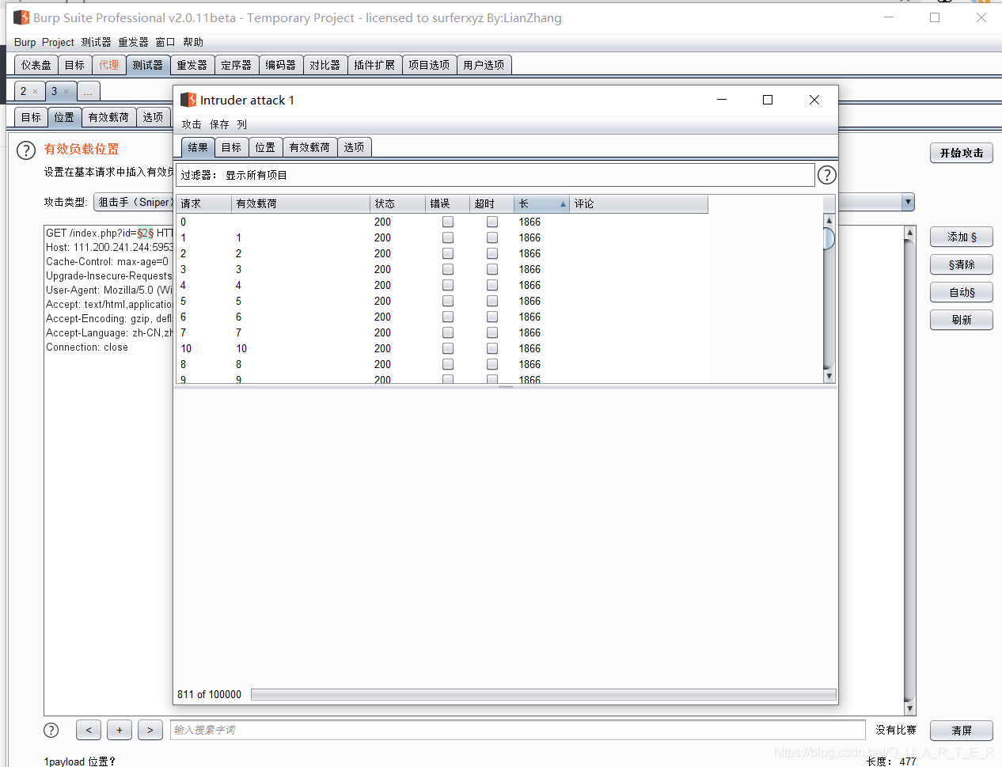Viewport: 1002px width, 767px height.
Task: Open the Project menu
Action: tap(58, 42)
